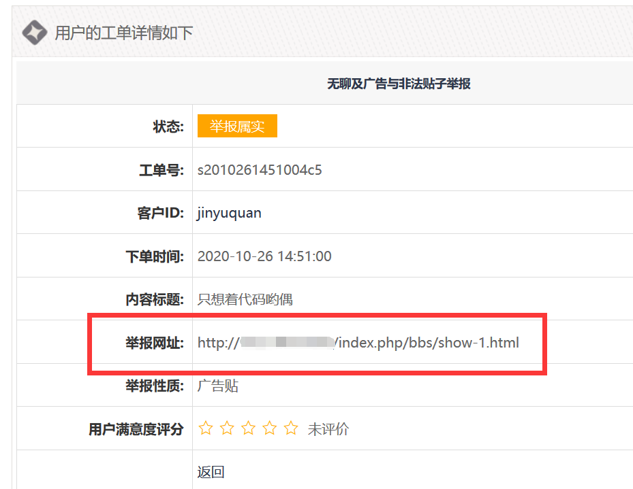Give a four-star satisfaction rating
The image size is (633, 489).
[x=270, y=428]
